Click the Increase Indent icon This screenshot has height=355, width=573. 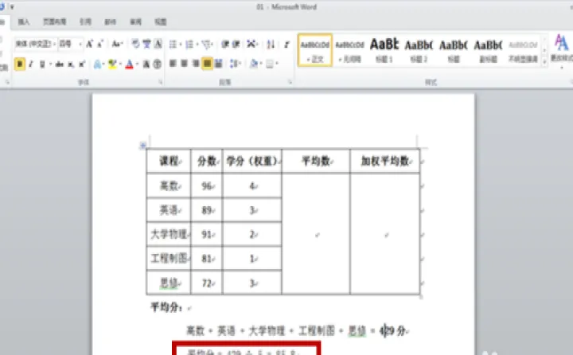(x=236, y=45)
